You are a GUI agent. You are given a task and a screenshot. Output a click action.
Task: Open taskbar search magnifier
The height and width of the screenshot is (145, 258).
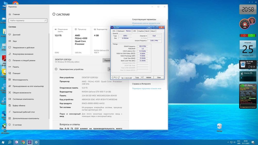[10, 142]
